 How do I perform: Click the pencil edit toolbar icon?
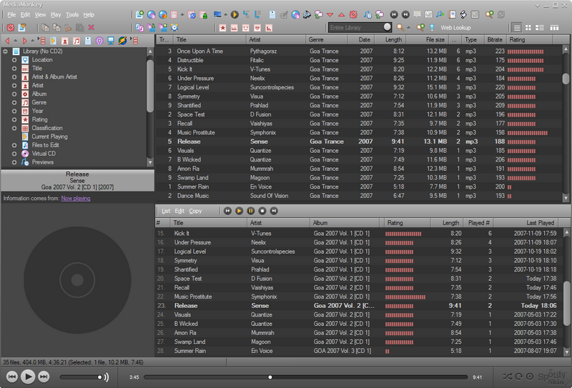coord(284,14)
